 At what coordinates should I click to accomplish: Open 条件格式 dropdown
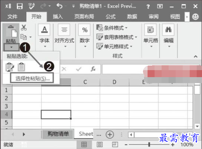click(x=112, y=28)
